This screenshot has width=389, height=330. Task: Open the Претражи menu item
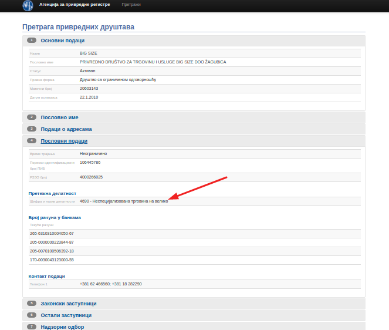point(131,5)
